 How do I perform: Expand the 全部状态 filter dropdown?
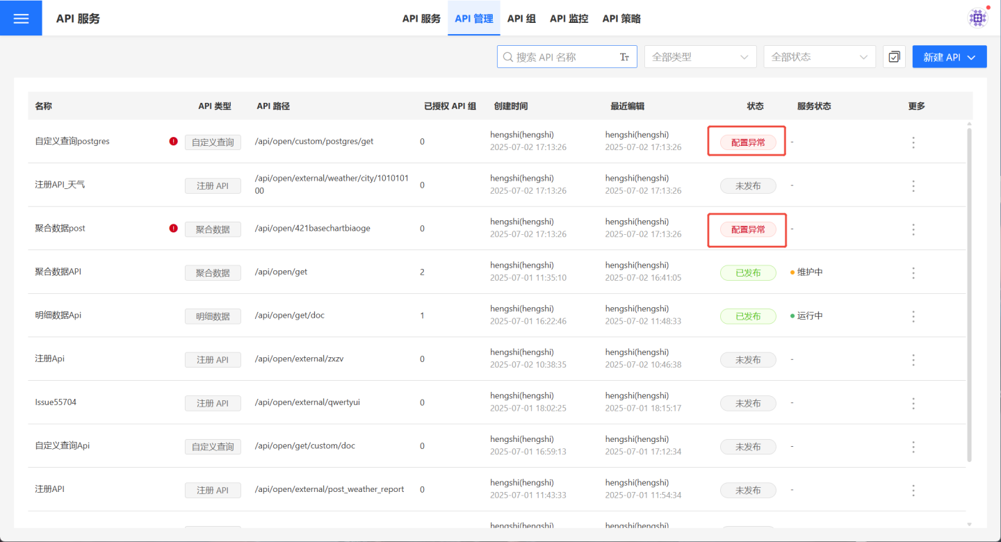click(819, 57)
